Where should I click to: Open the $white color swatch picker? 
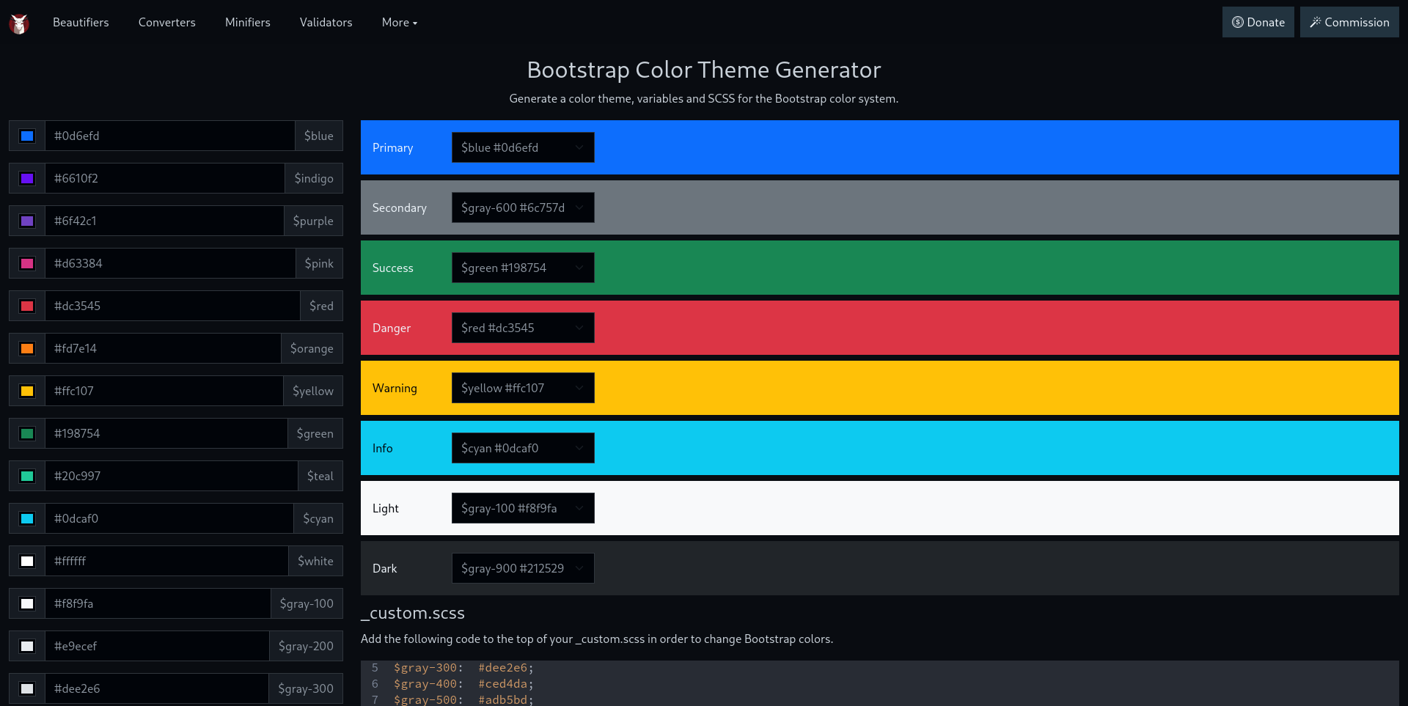[27, 561]
